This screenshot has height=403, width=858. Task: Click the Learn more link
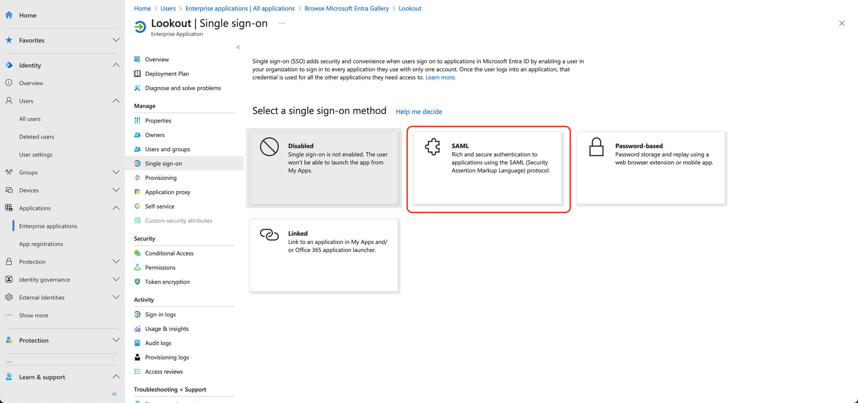pyautogui.click(x=440, y=78)
